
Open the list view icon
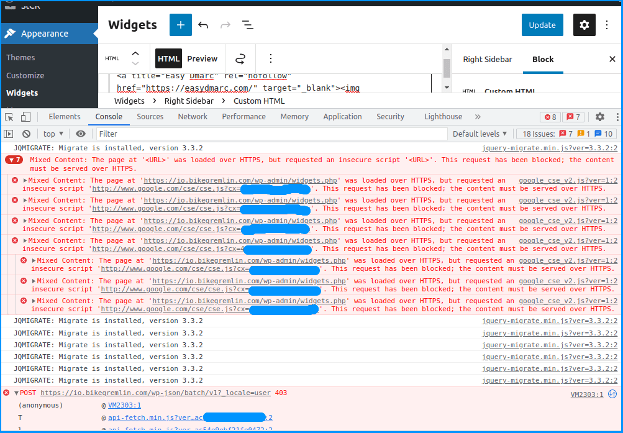click(x=248, y=25)
